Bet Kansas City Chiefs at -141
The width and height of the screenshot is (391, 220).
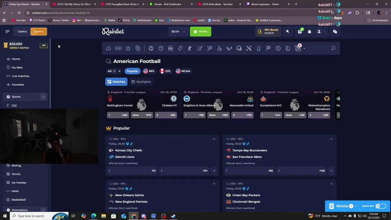(x=132, y=171)
